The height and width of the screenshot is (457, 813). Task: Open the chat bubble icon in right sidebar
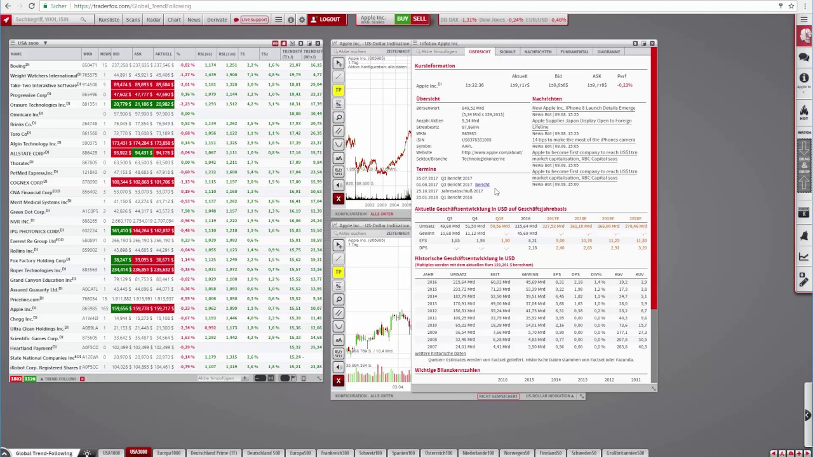pos(803,57)
